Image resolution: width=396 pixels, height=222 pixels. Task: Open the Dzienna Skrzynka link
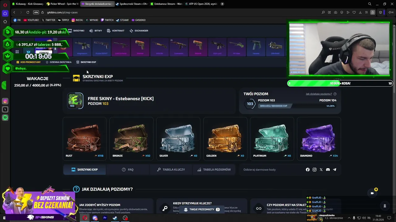tap(58, 62)
